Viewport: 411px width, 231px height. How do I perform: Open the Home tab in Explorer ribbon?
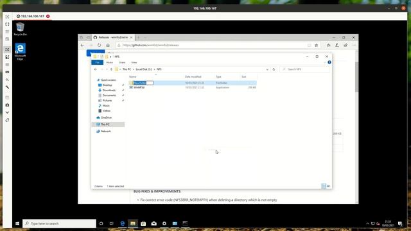click(110, 63)
